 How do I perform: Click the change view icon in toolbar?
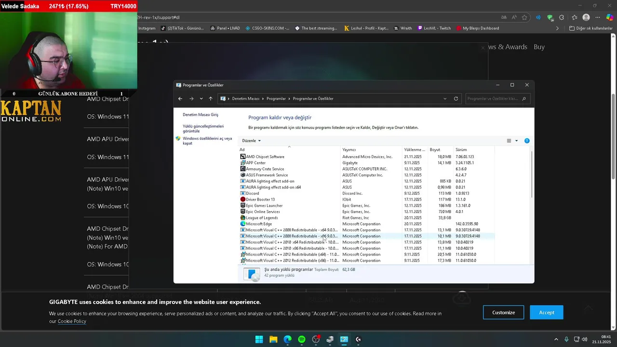(x=509, y=141)
